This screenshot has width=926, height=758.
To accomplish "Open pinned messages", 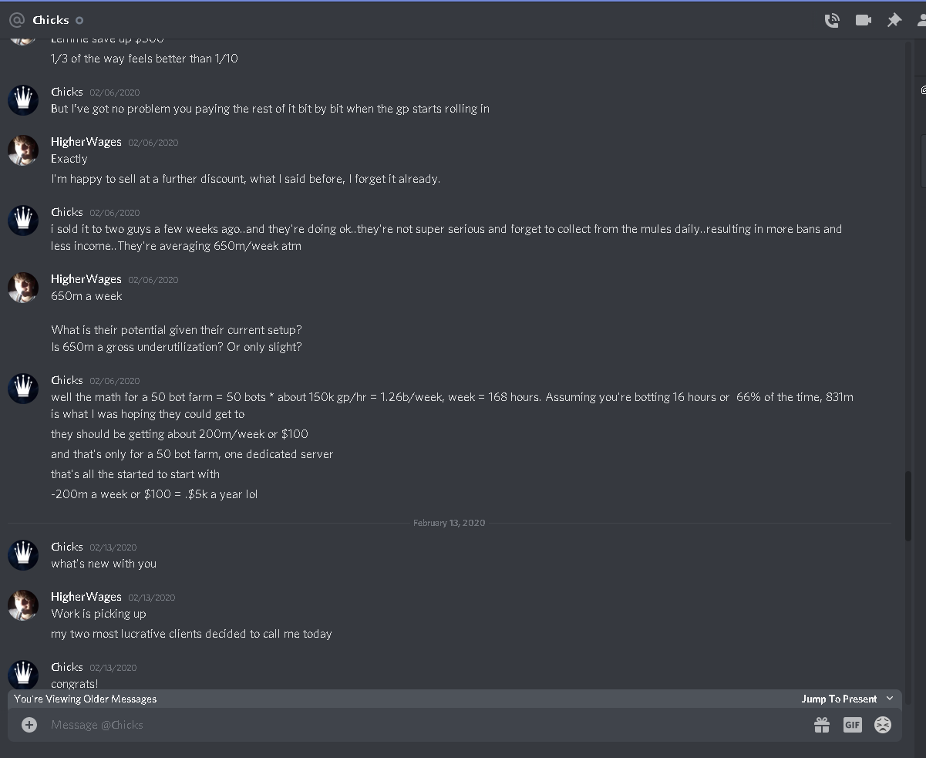I will [894, 21].
